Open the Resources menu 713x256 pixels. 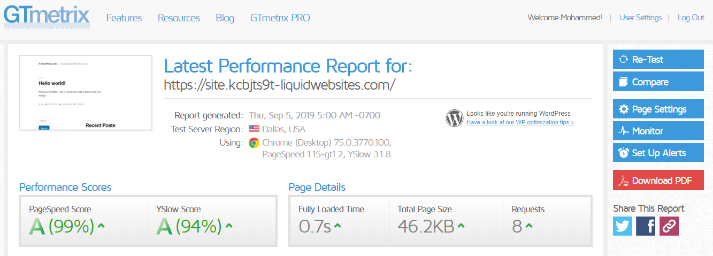(179, 18)
